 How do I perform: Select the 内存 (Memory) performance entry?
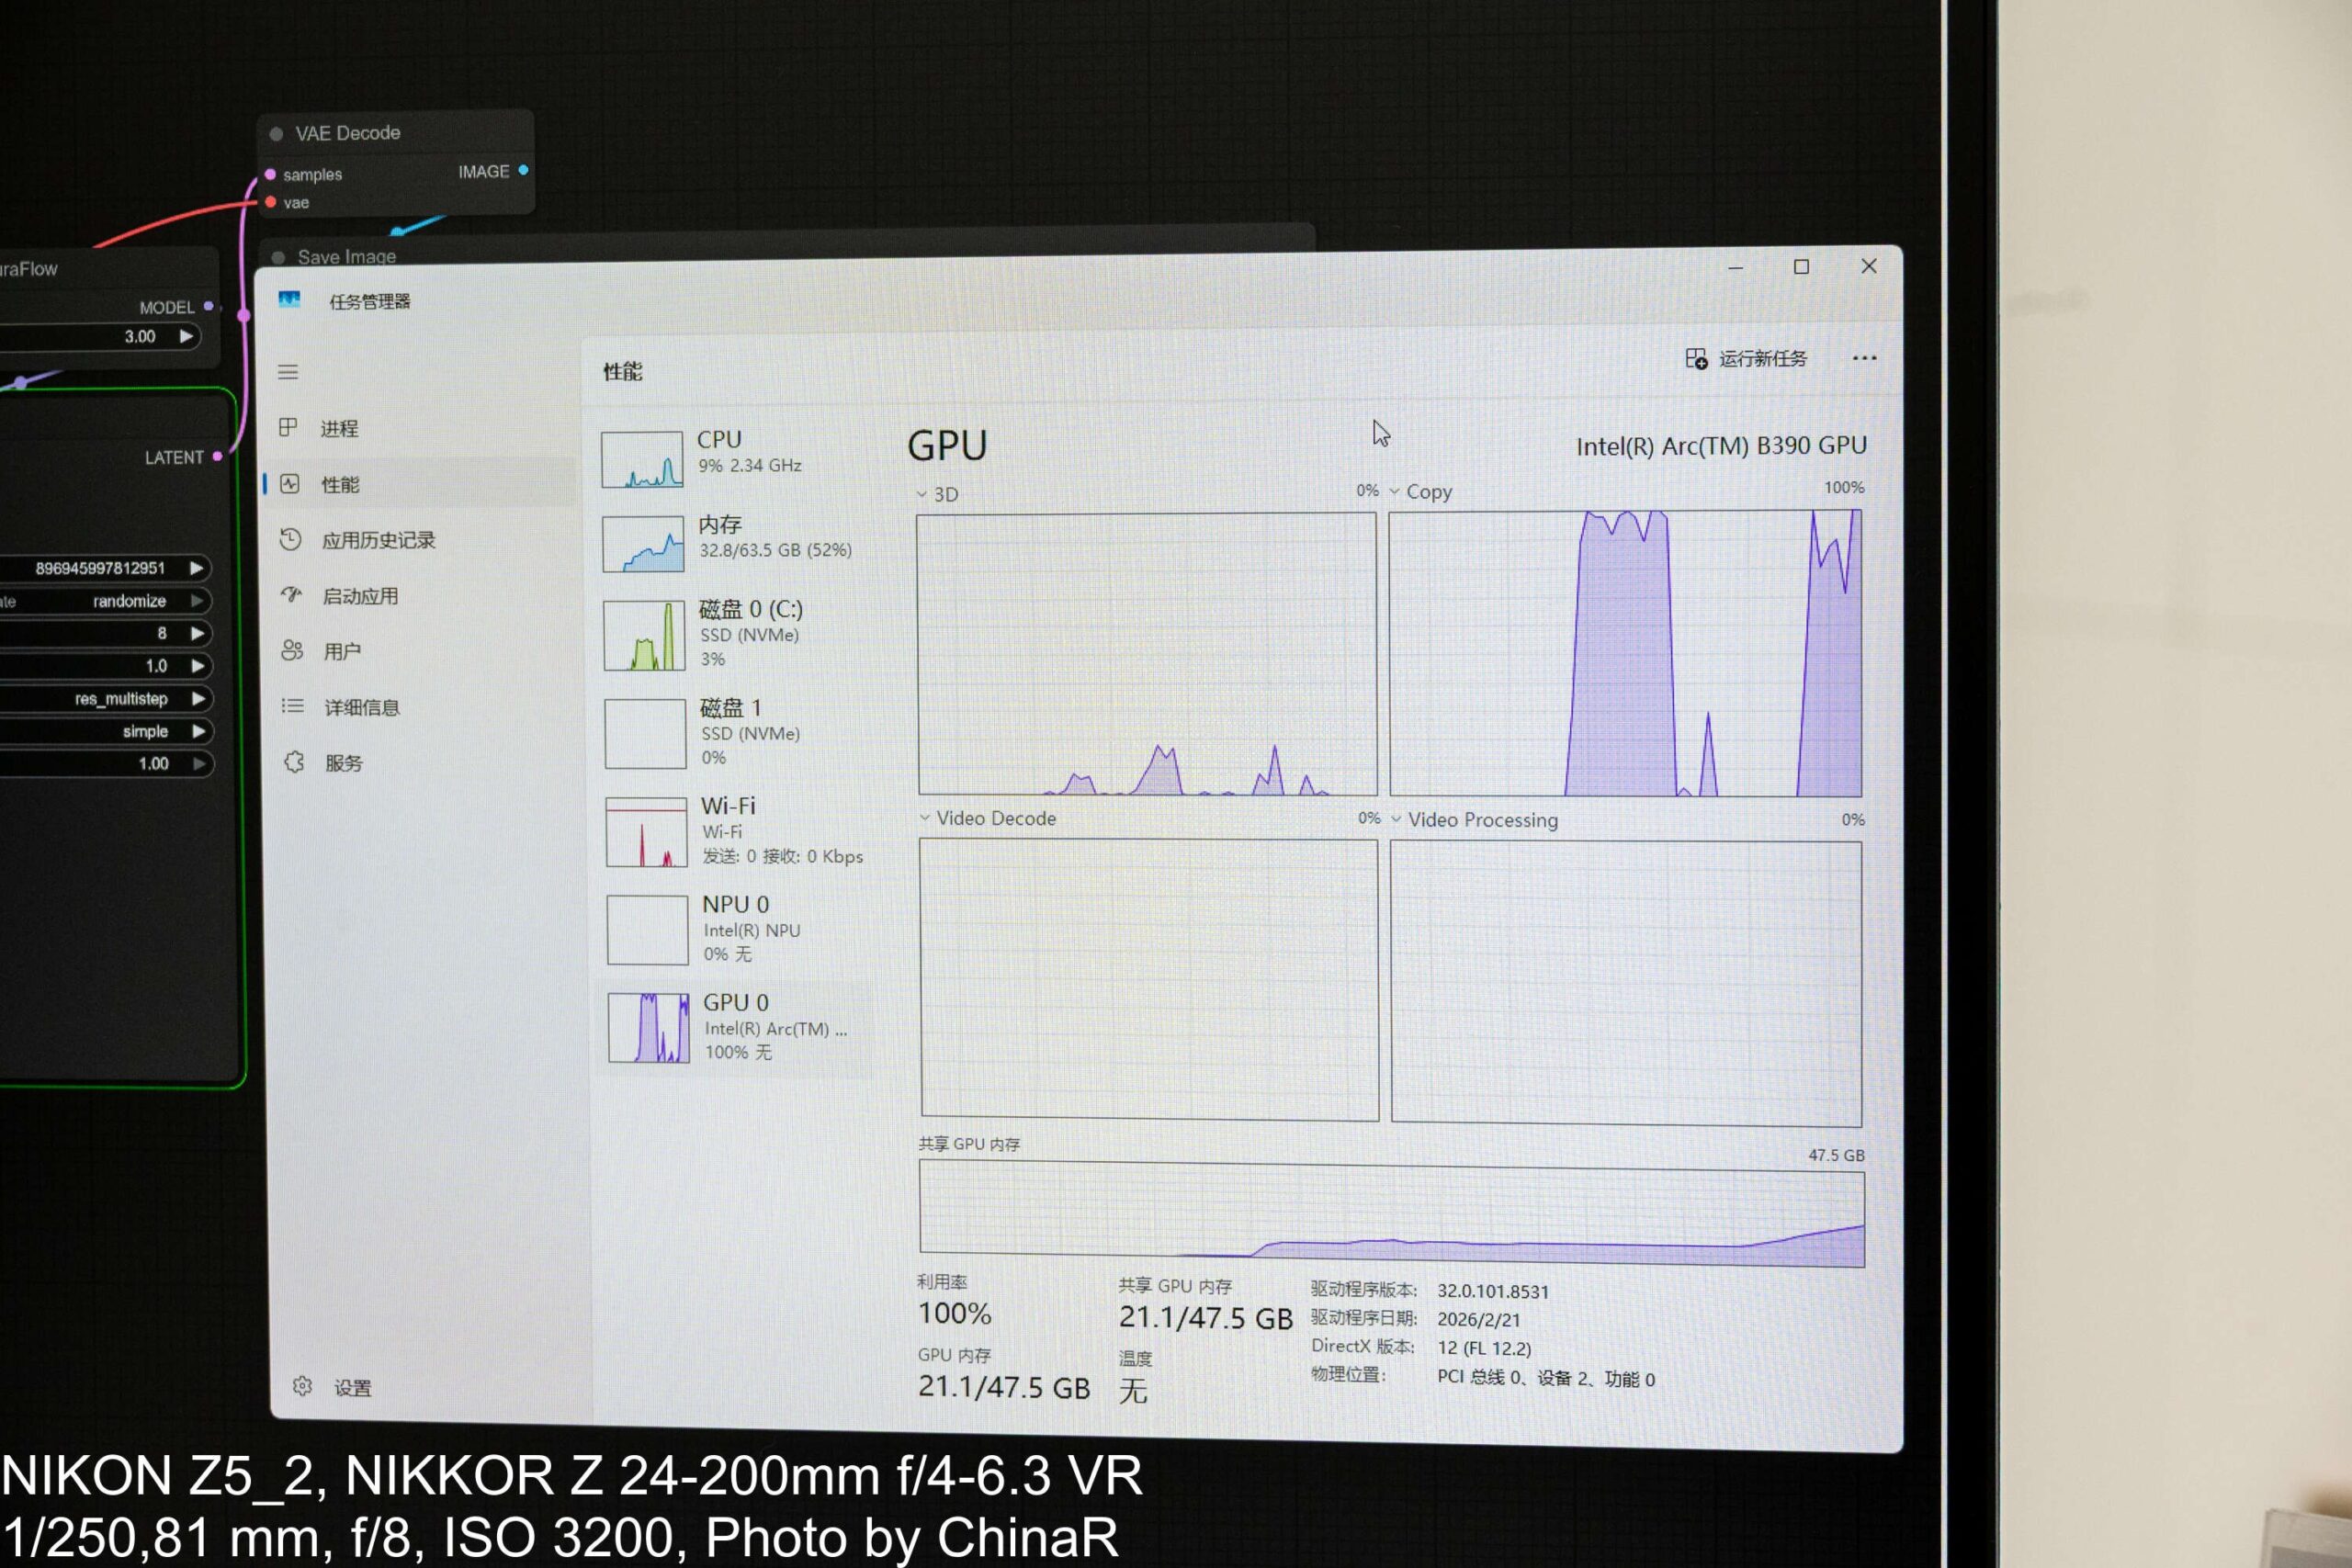click(735, 542)
